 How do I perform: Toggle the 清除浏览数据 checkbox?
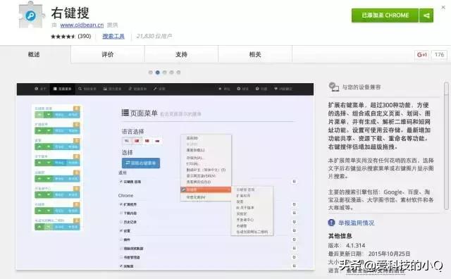121,248
